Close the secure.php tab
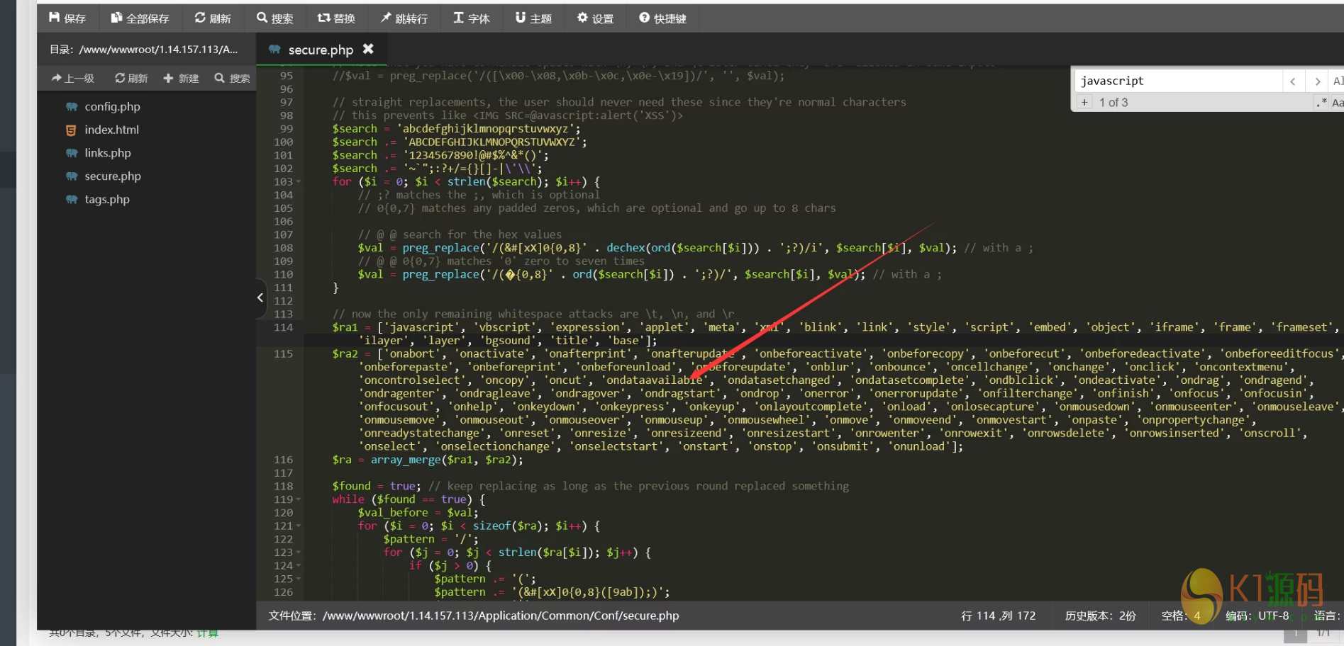 click(368, 49)
